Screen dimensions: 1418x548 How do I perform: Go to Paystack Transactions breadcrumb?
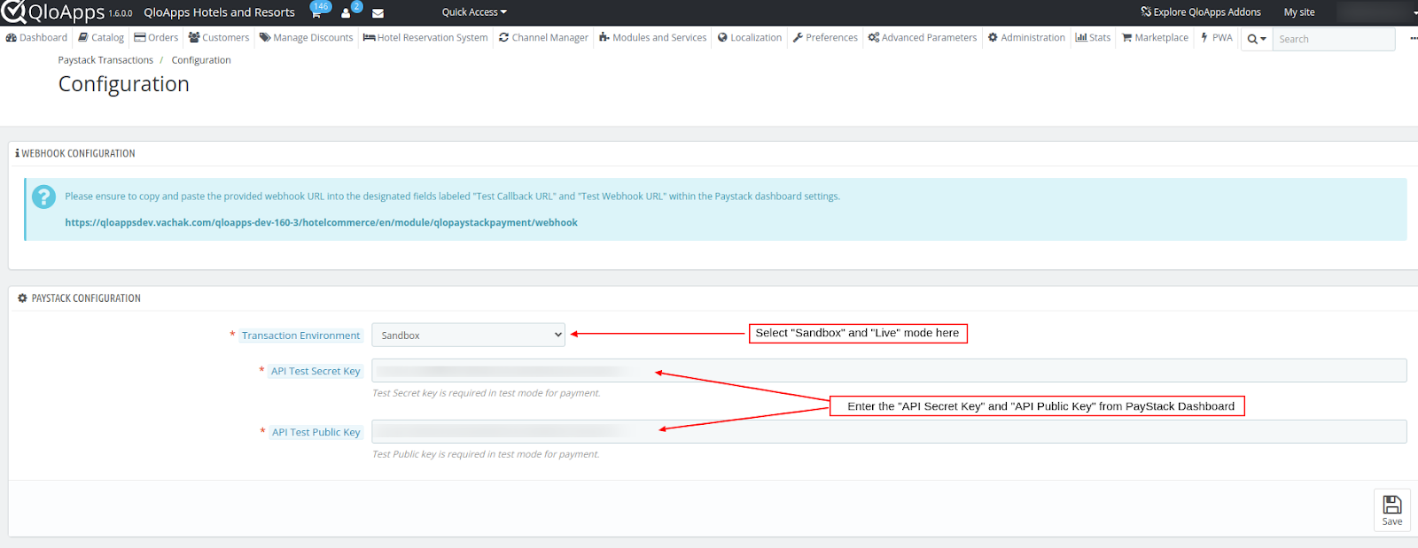click(105, 60)
